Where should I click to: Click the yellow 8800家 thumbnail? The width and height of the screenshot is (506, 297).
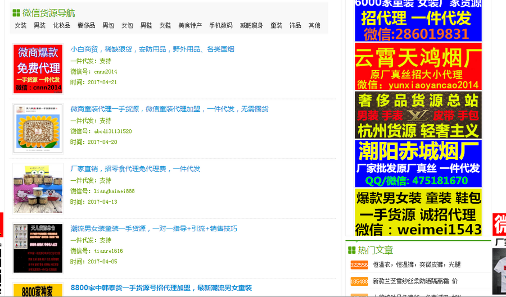(x=38, y=290)
